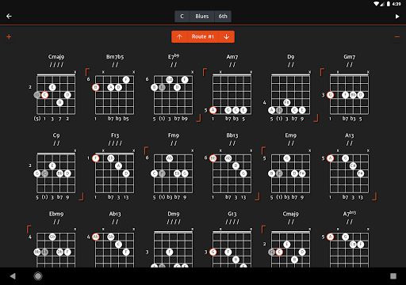Open the C key selector

pos(182,17)
